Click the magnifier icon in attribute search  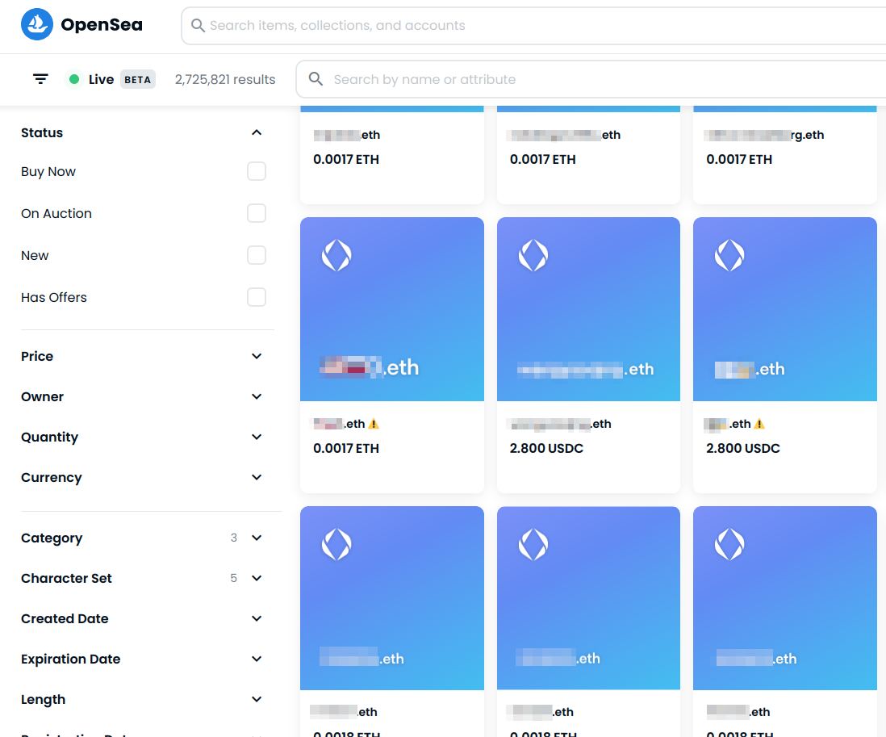[x=316, y=79]
